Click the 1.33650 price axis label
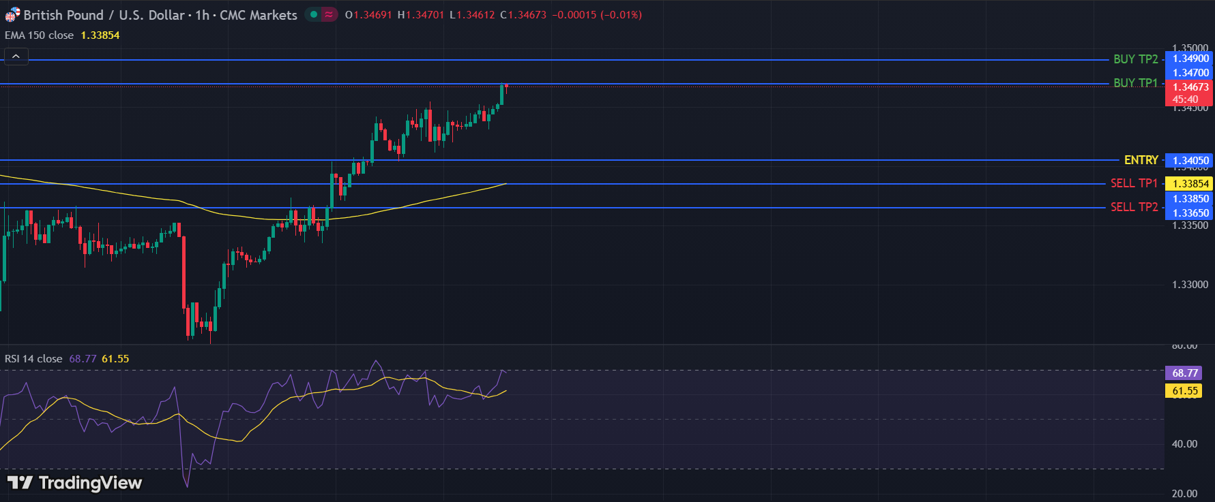The image size is (1215, 502). [1190, 213]
